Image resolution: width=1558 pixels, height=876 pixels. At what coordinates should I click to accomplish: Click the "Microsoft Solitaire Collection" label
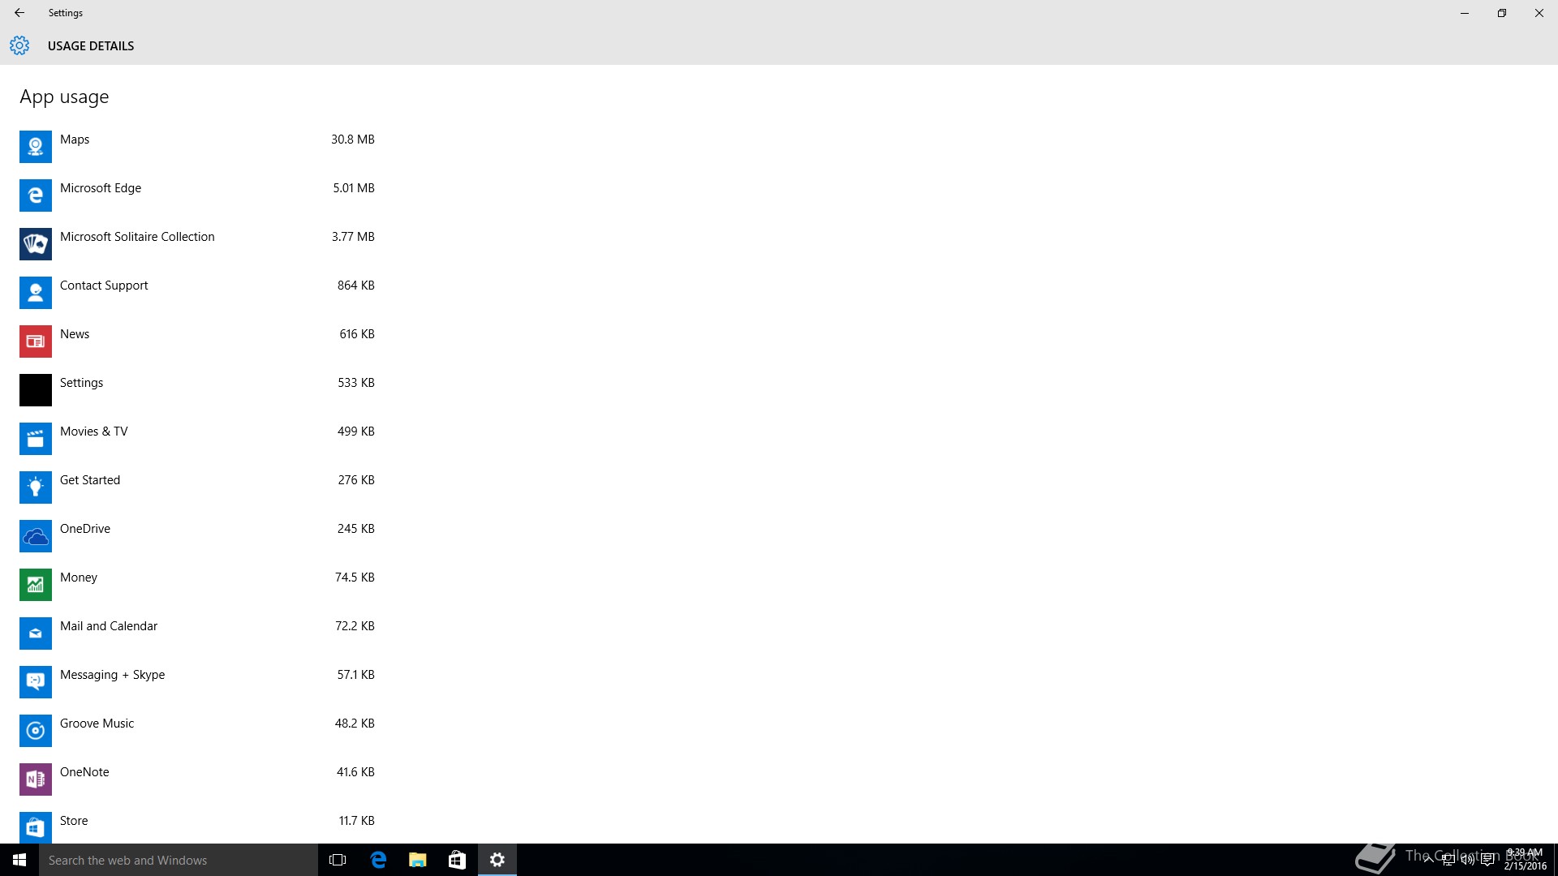(137, 237)
